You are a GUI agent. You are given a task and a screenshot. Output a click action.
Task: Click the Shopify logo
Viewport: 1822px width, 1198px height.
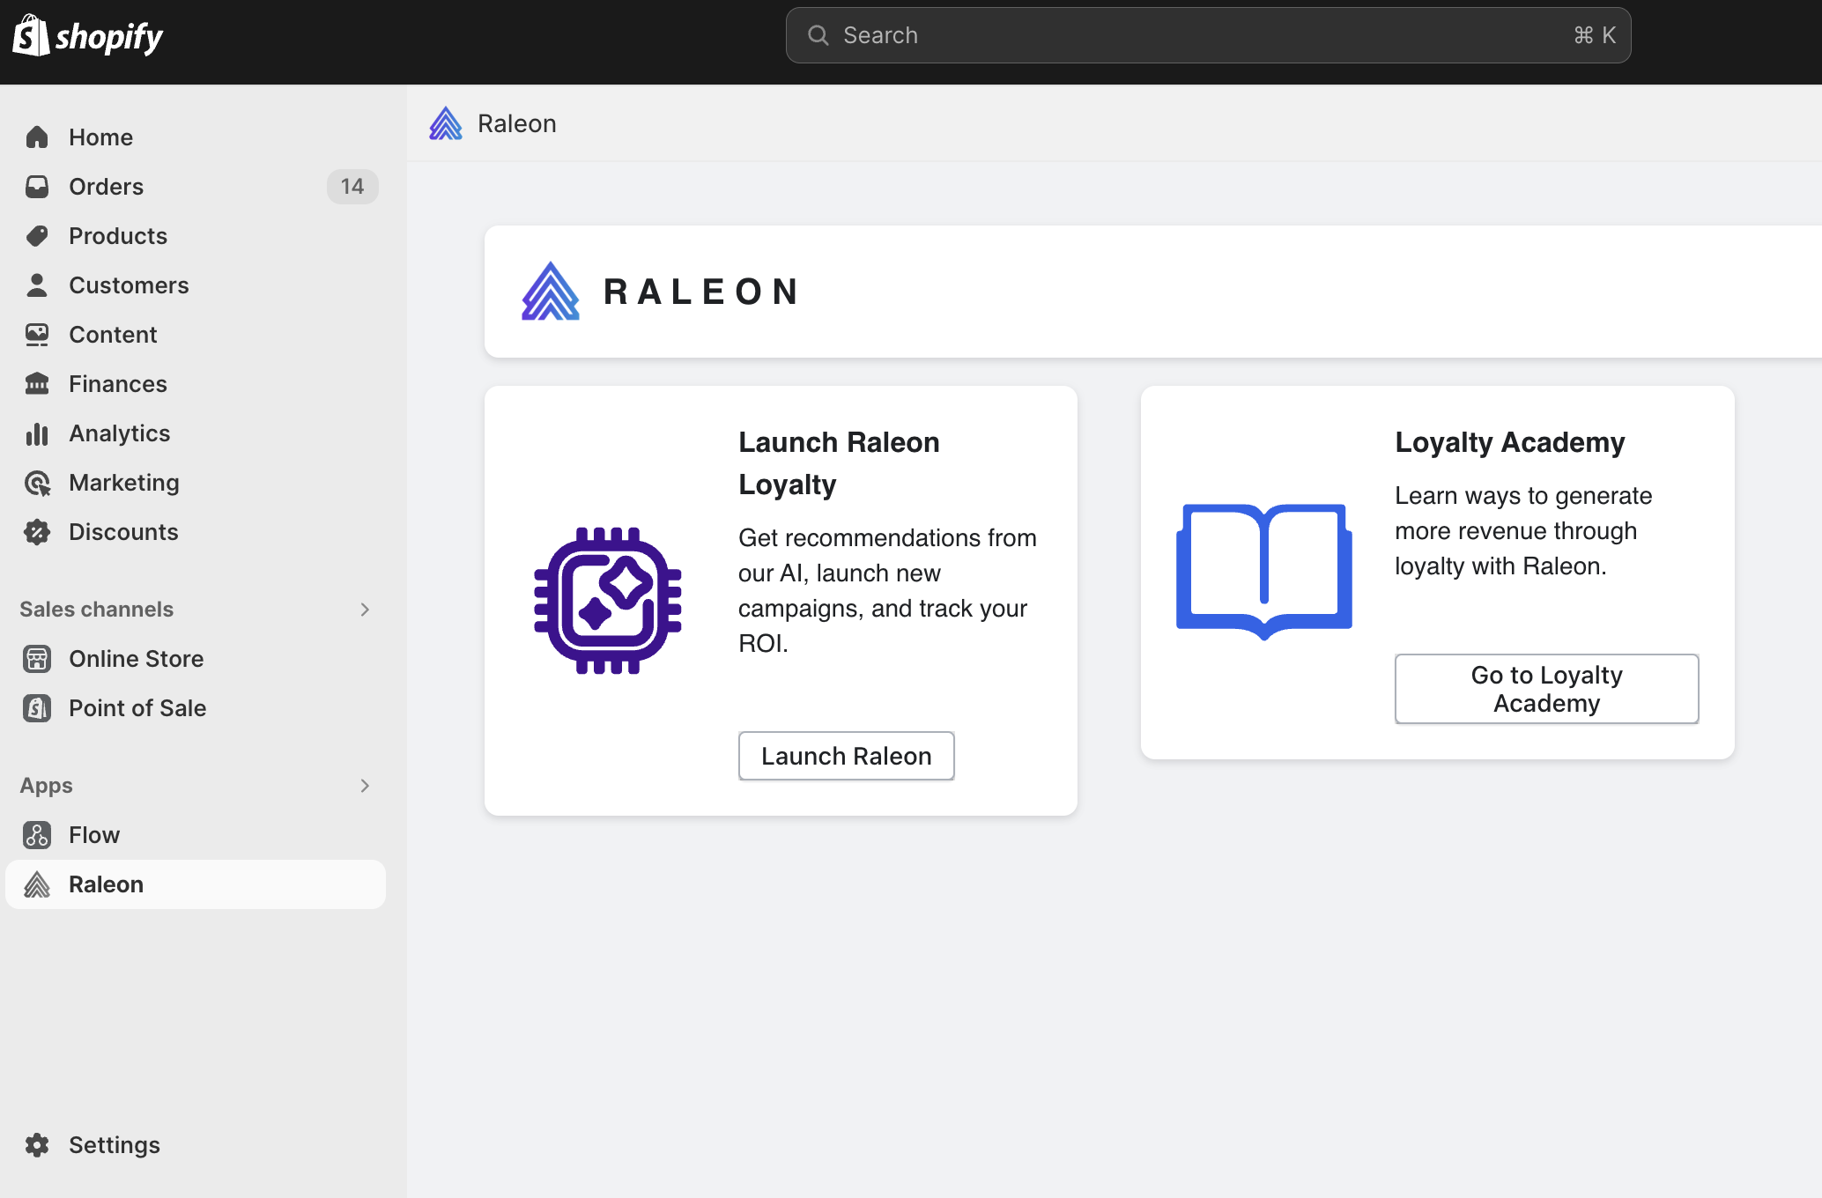tap(88, 36)
